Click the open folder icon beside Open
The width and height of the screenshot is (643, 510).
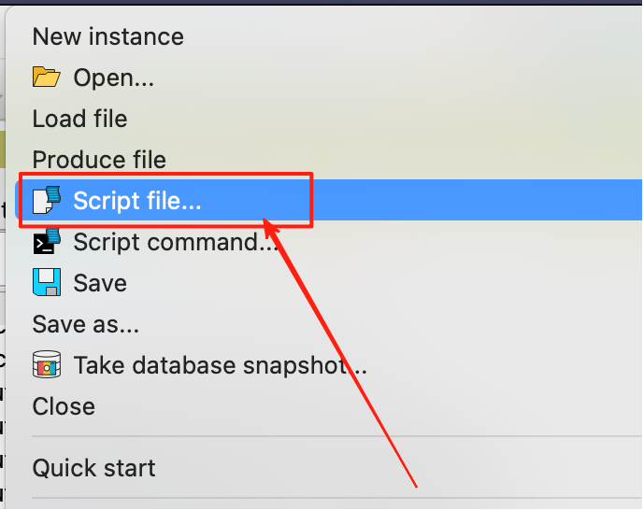point(46,78)
